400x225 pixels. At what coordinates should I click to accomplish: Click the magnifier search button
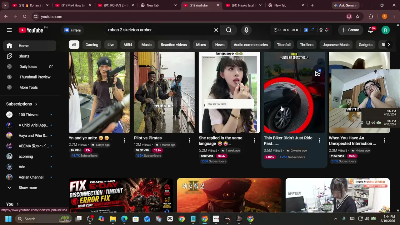229,30
